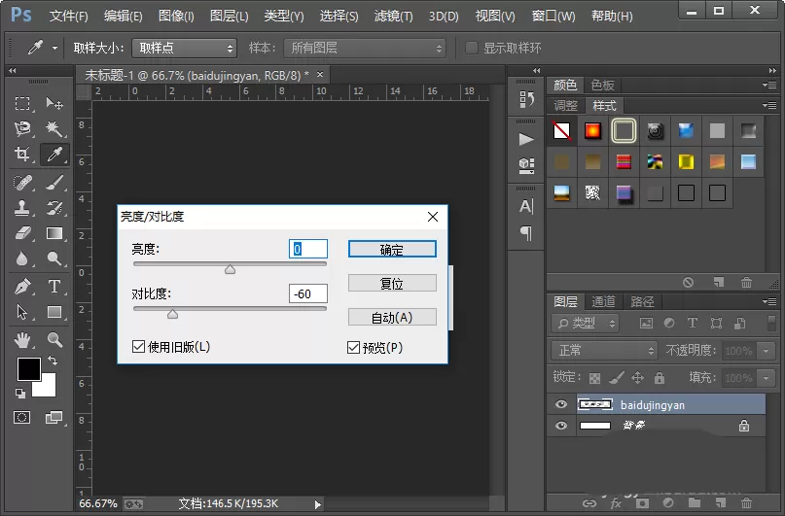Image resolution: width=785 pixels, height=516 pixels.
Task: Open the 滤镜(T) menu
Action: (394, 17)
